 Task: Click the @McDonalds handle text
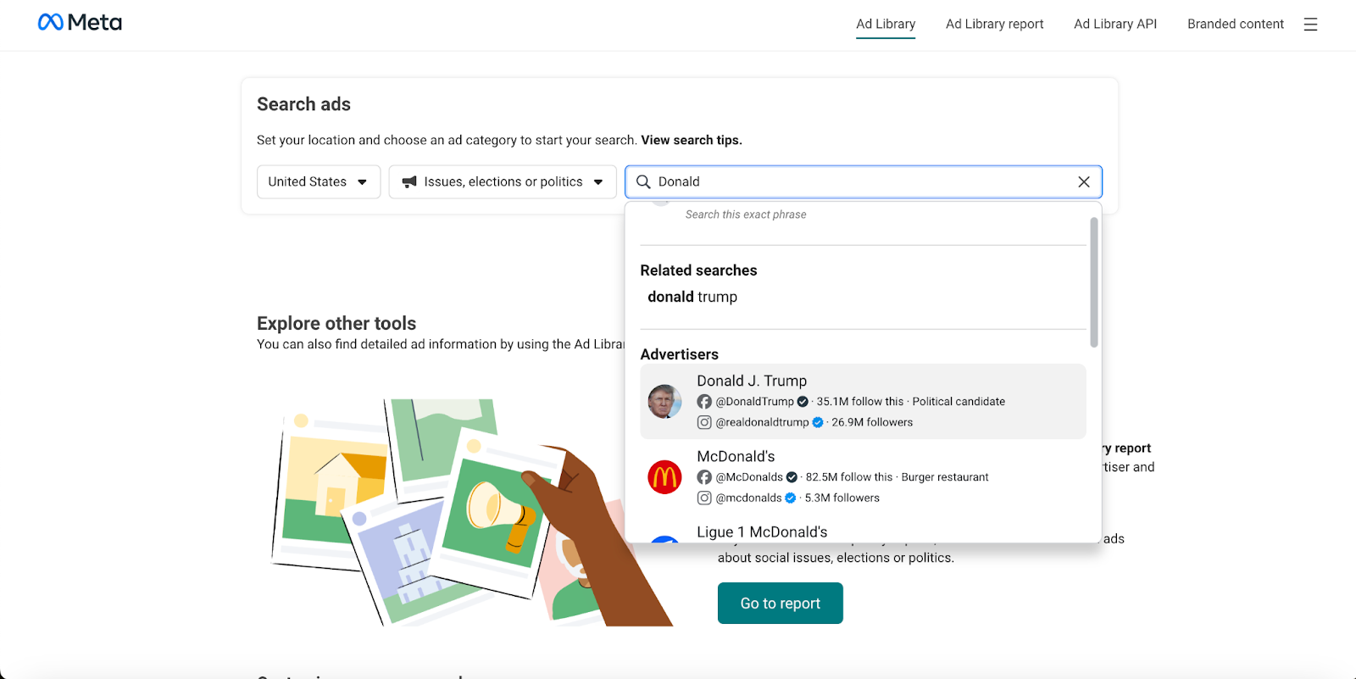(749, 477)
